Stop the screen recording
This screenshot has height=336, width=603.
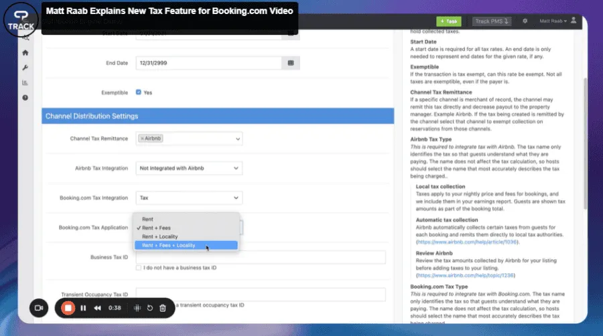pos(68,308)
